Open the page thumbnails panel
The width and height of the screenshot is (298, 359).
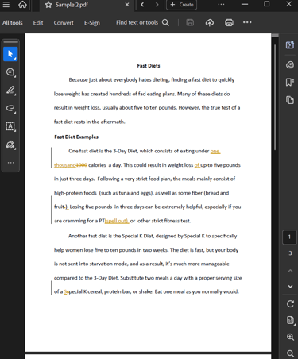pyautogui.click(x=290, y=100)
